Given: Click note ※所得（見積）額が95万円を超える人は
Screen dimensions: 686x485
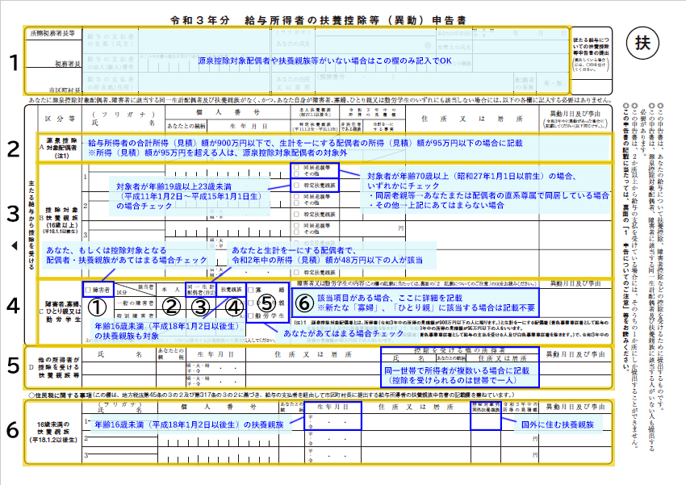Looking at the screenshot, I should 217,153.
